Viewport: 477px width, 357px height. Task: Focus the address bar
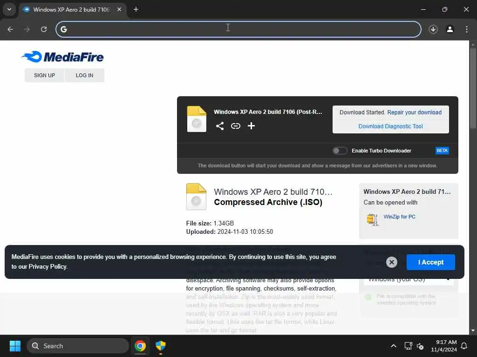click(x=238, y=29)
